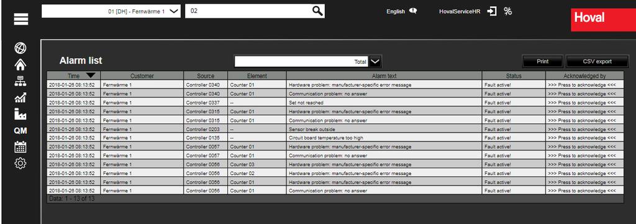This screenshot has width=636, height=224.
Task: Sort by Alarm text column header
Action: click(384, 75)
